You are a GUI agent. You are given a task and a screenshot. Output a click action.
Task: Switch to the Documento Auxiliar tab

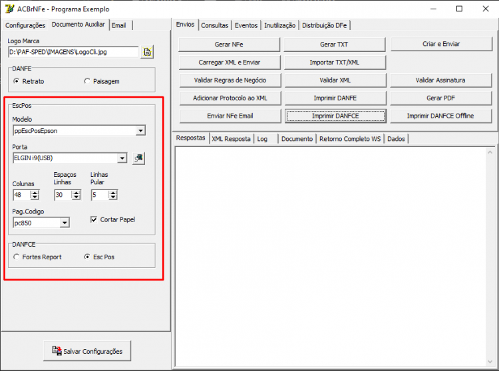[79, 25]
